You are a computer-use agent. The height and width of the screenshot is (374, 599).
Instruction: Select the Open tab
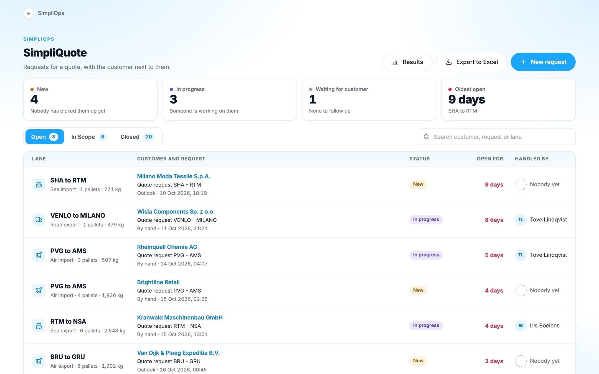point(45,137)
